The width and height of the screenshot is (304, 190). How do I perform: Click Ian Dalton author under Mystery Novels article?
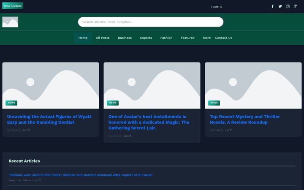217,130
